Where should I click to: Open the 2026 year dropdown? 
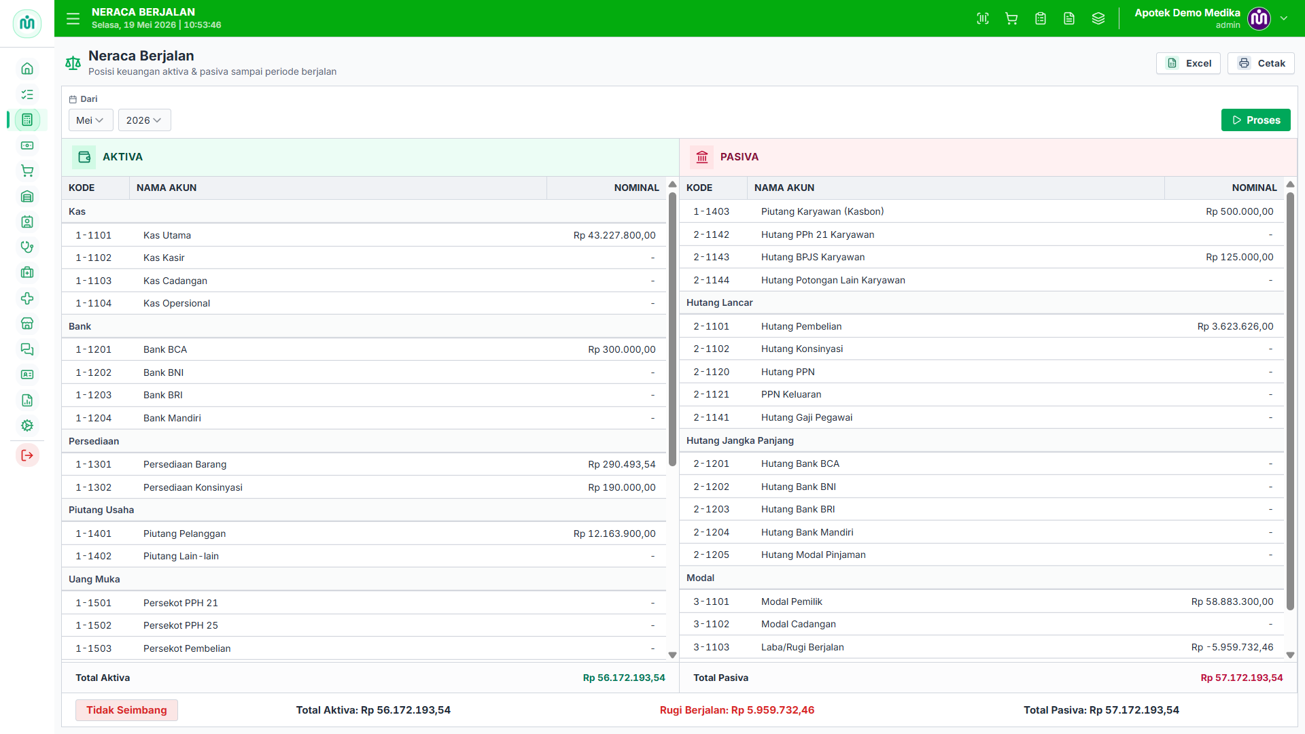(144, 120)
